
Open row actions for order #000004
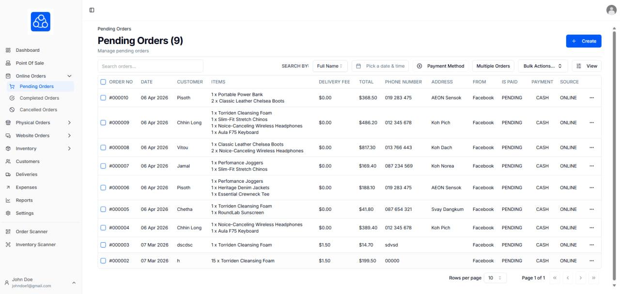click(x=591, y=228)
